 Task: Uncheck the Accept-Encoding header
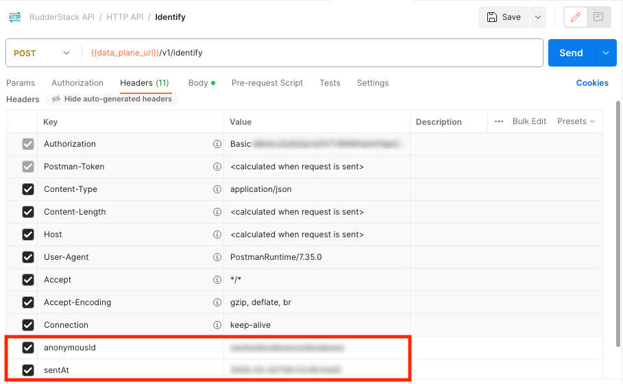(x=28, y=302)
